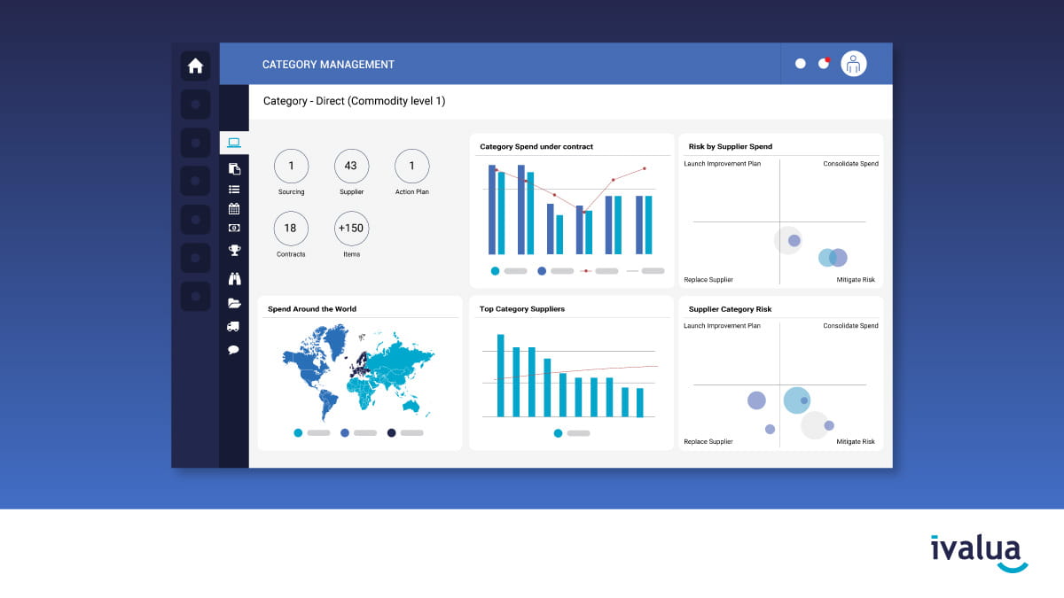Screen dimensions: 1064x598
Task: Select the trophy icon in the sidebar
Action: pos(234,250)
